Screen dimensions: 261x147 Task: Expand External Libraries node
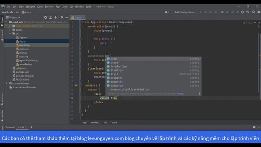point(7,83)
